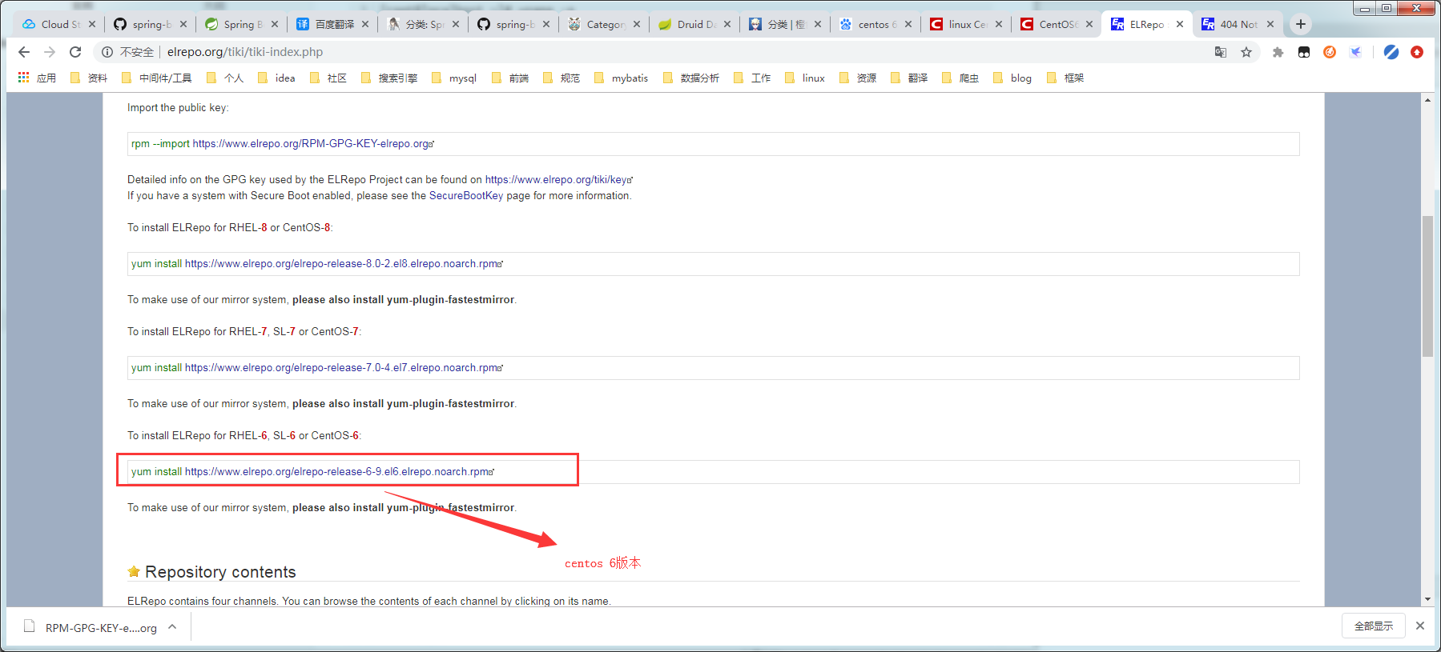Click the page vertical scrollbar thumb
Viewport: 1441px width, 652px height.
[1427, 286]
